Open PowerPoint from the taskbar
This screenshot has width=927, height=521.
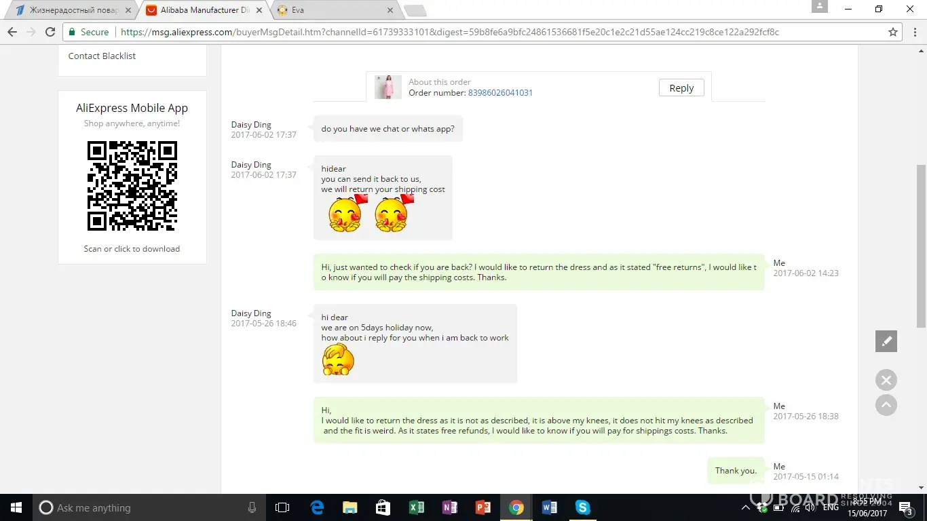tap(483, 507)
